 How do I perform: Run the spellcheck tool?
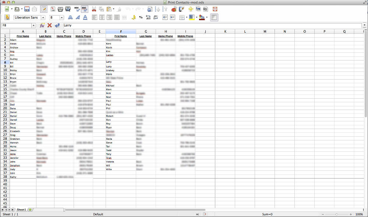point(76,9)
